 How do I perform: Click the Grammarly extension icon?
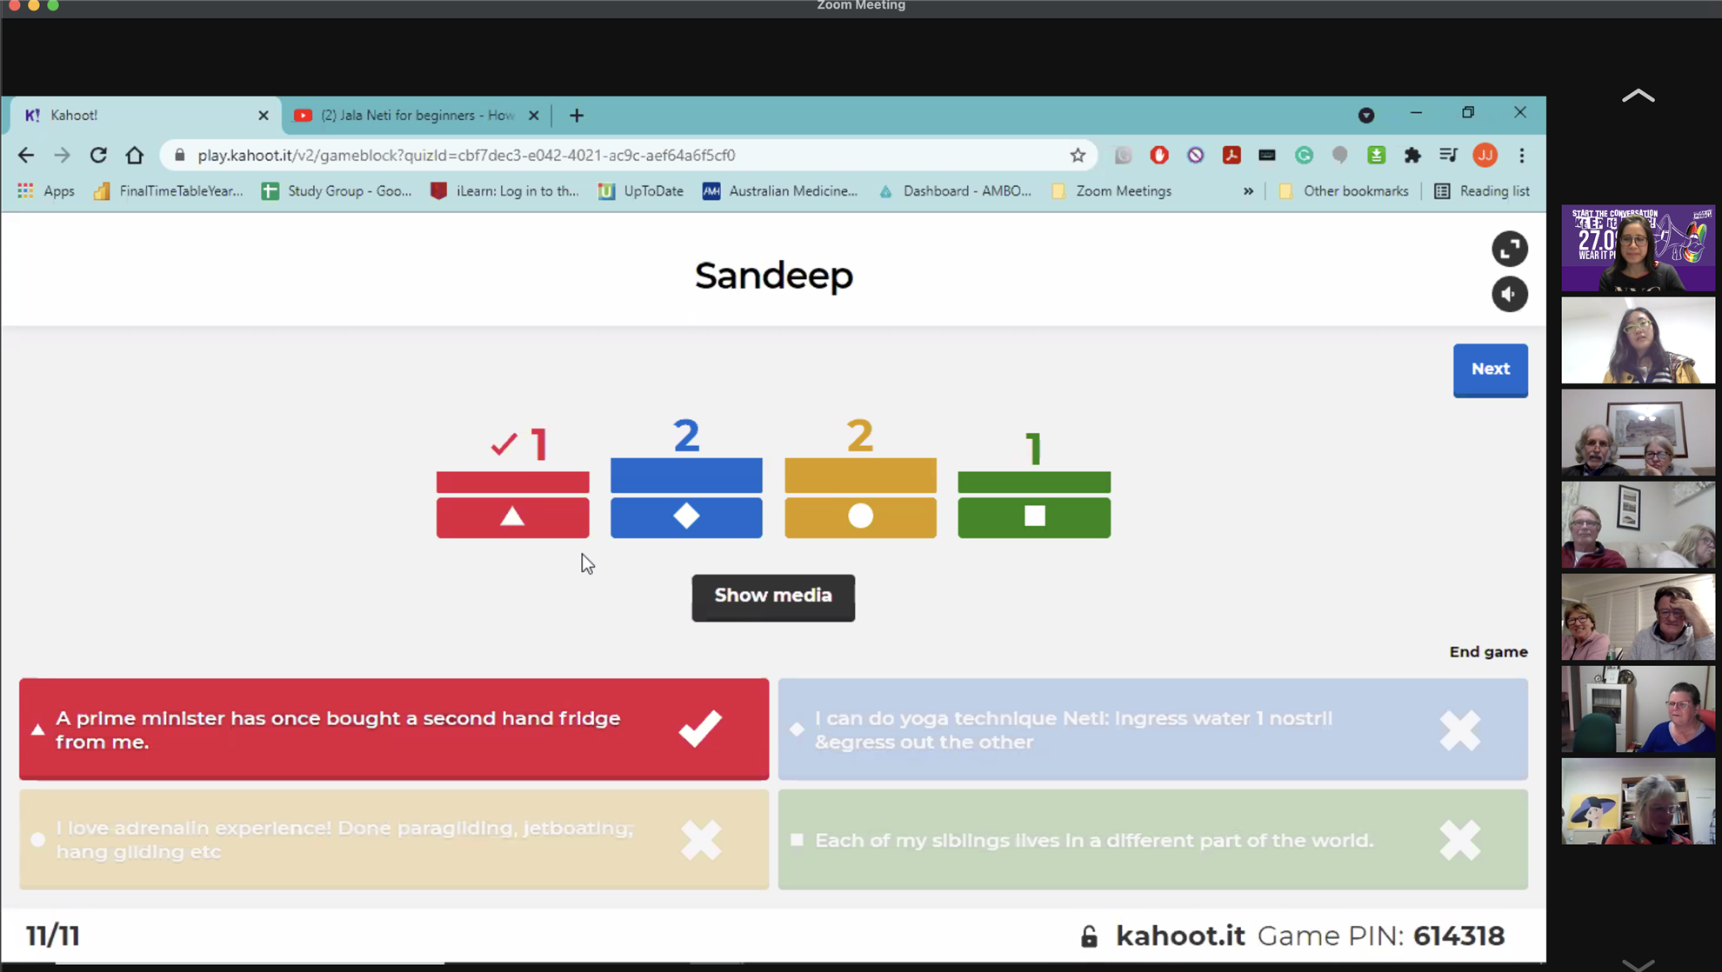(x=1303, y=156)
